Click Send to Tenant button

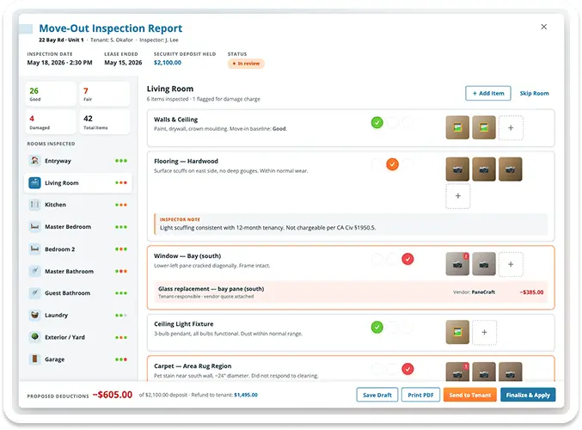pos(470,395)
